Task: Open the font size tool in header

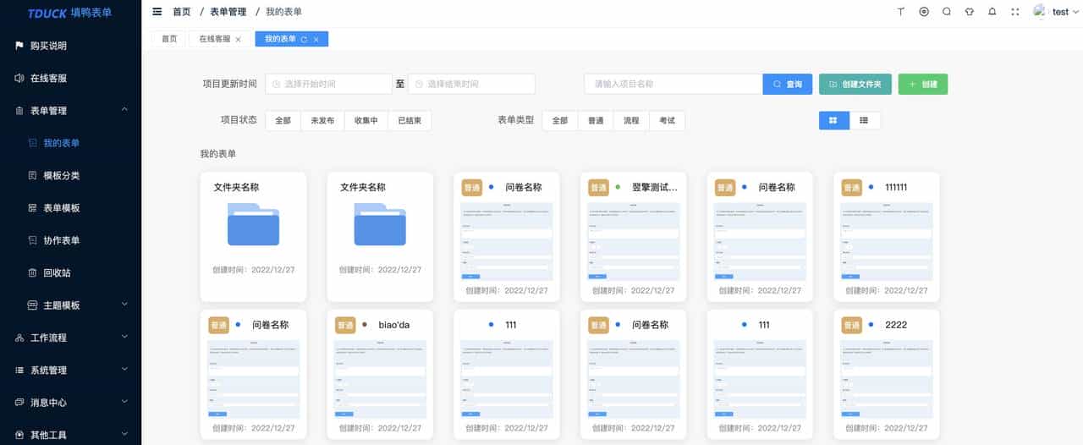Action: point(901,12)
